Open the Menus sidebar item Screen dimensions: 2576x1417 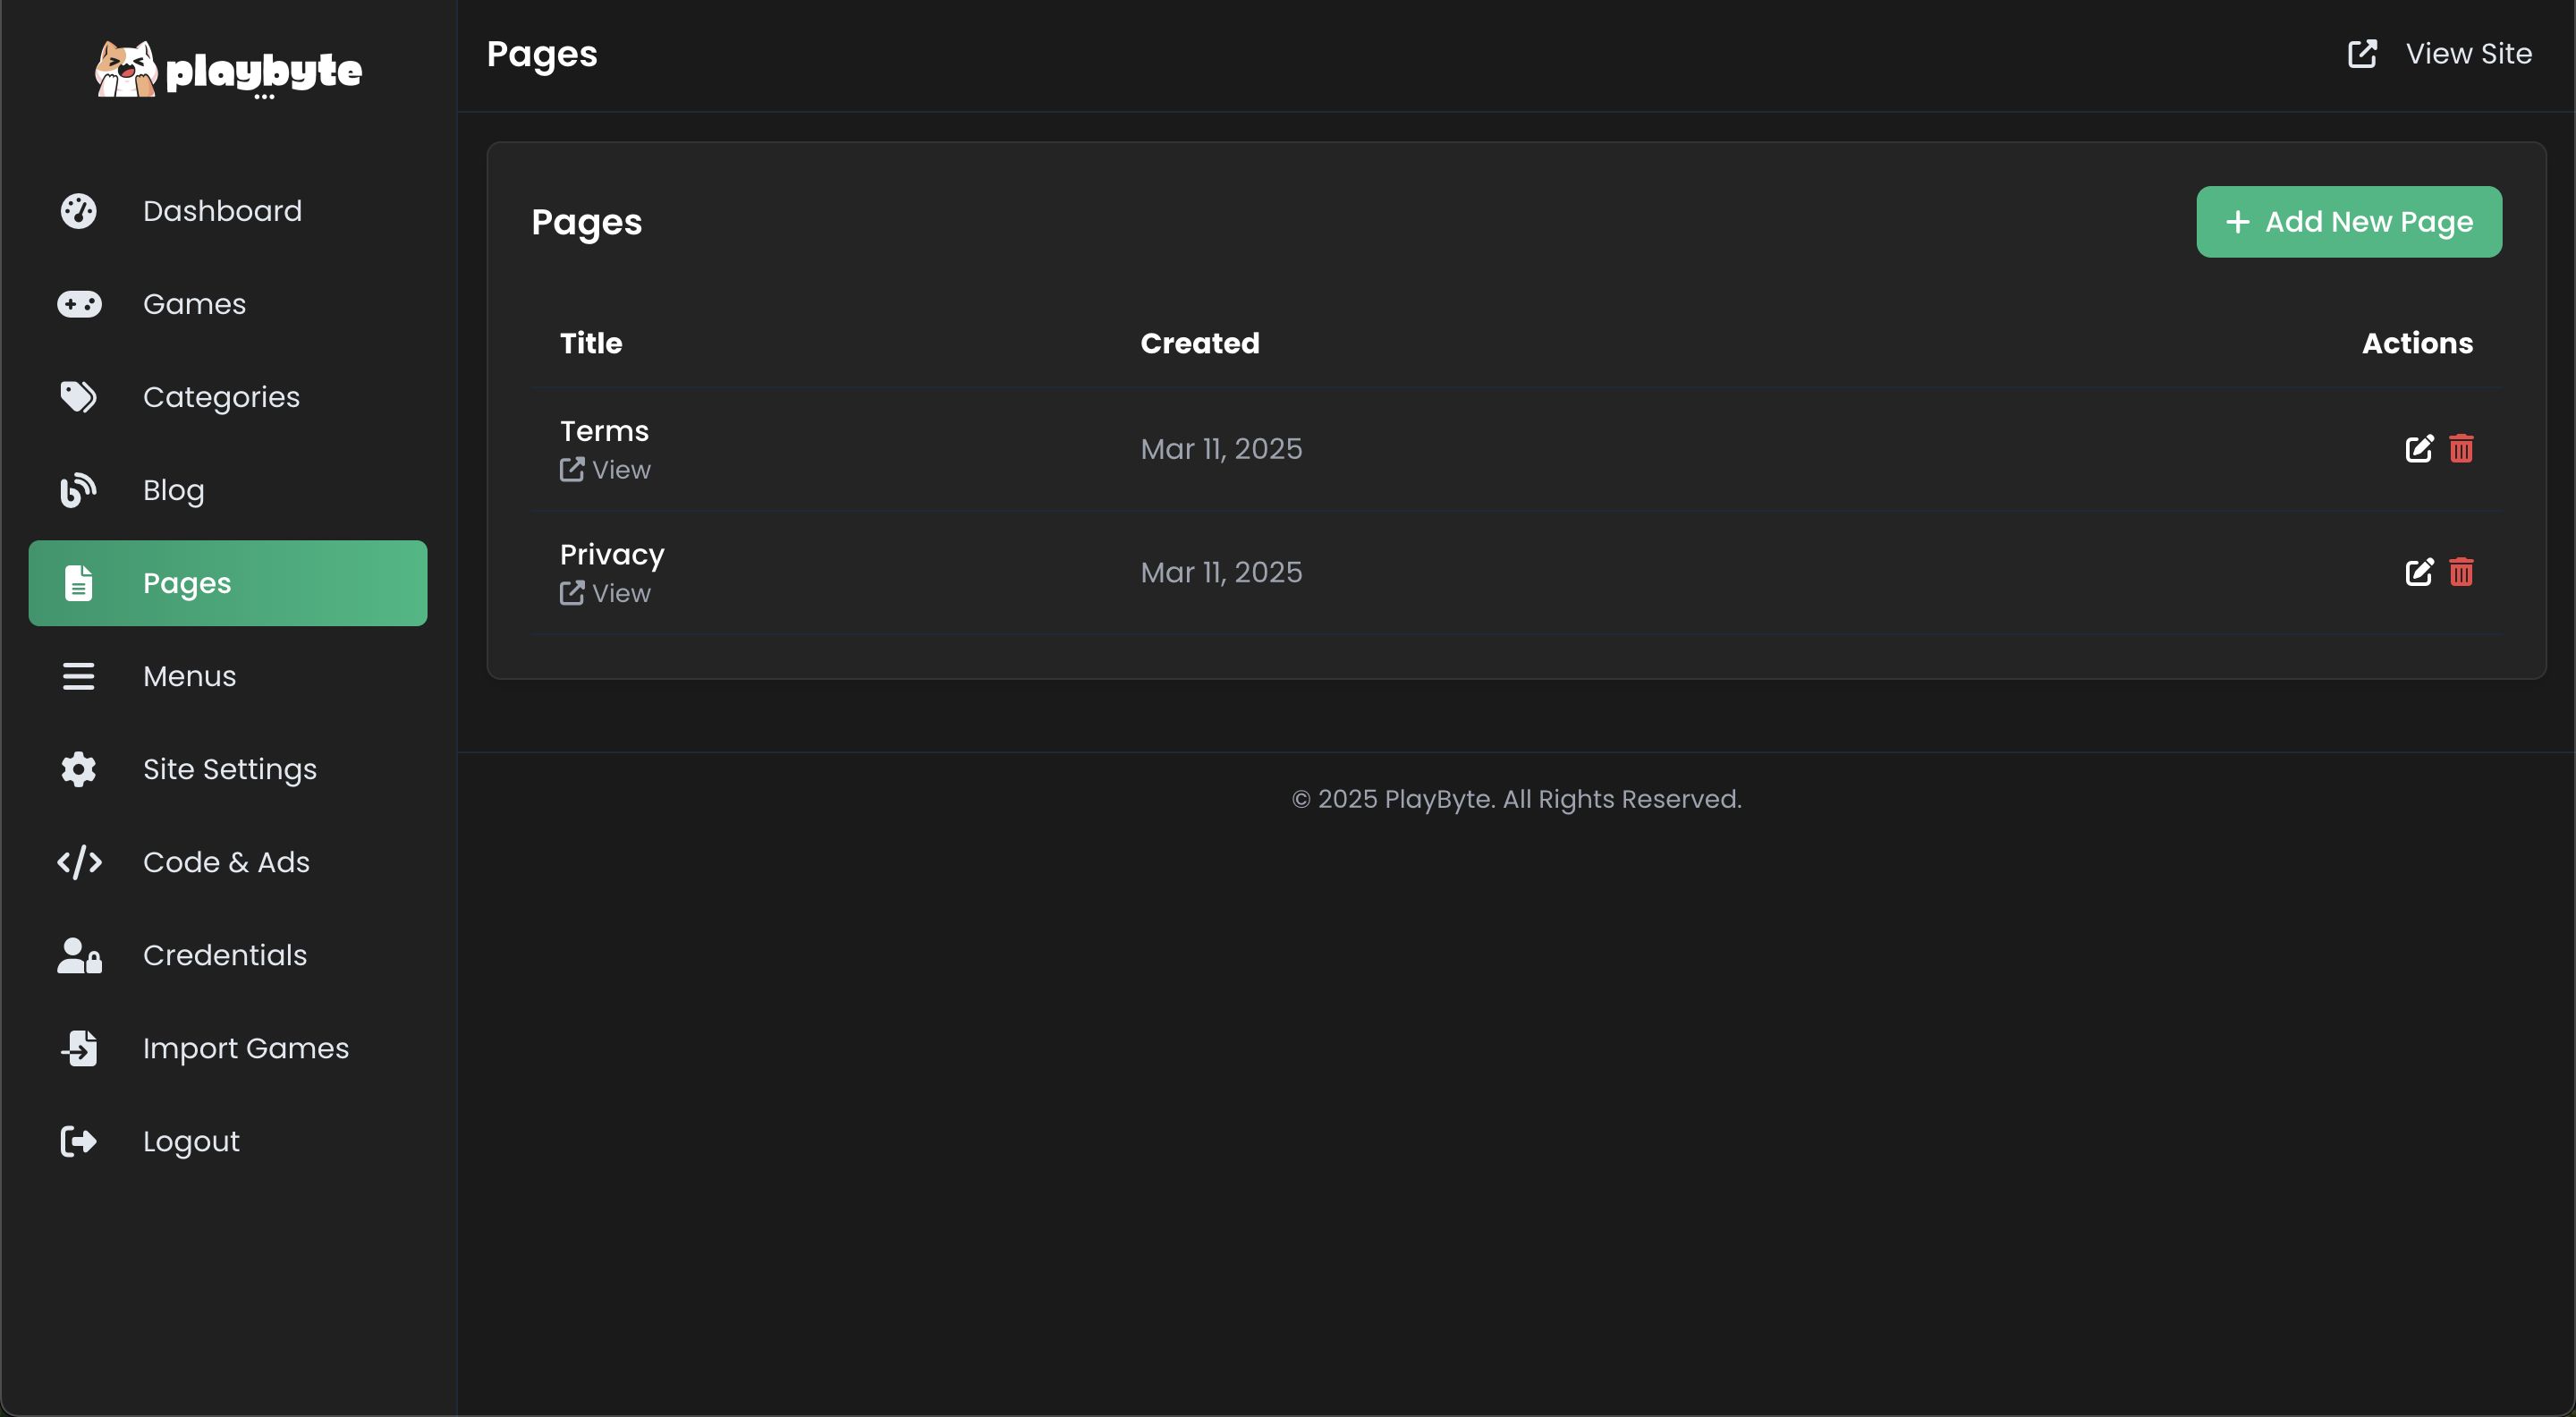189,676
